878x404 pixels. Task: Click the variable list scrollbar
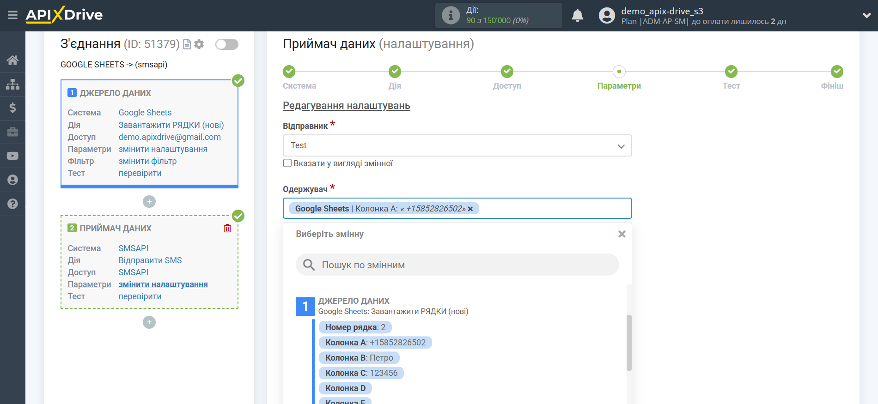point(629,343)
